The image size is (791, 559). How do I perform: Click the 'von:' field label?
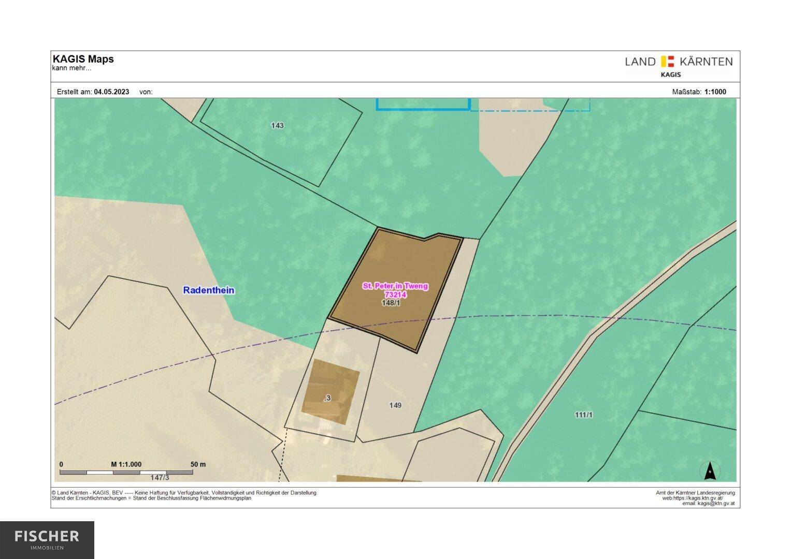(146, 92)
